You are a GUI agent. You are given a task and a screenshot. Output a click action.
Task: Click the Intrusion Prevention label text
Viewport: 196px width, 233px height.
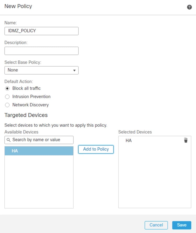pos(31,97)
